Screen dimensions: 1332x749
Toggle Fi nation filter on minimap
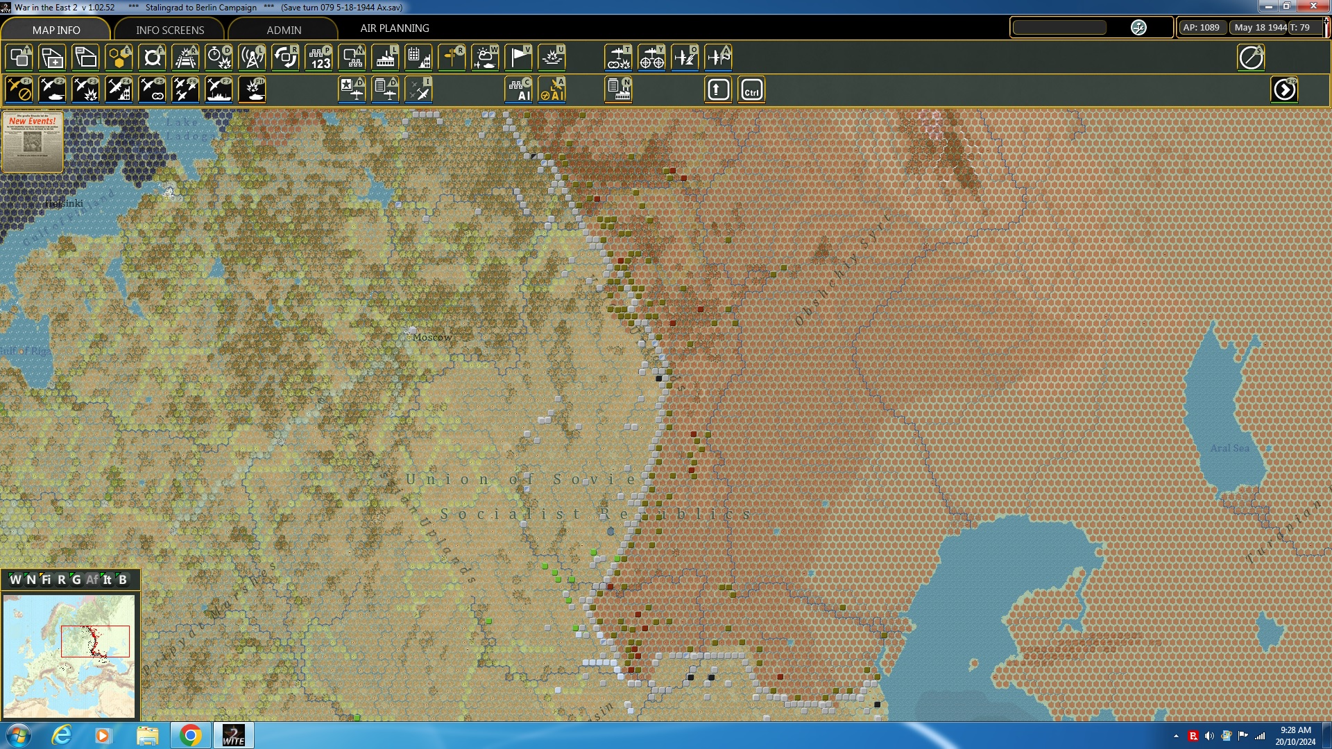pyautogui.click(x=46, y=580)
